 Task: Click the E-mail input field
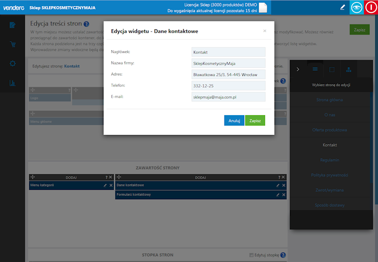click(x=229, y=97)
